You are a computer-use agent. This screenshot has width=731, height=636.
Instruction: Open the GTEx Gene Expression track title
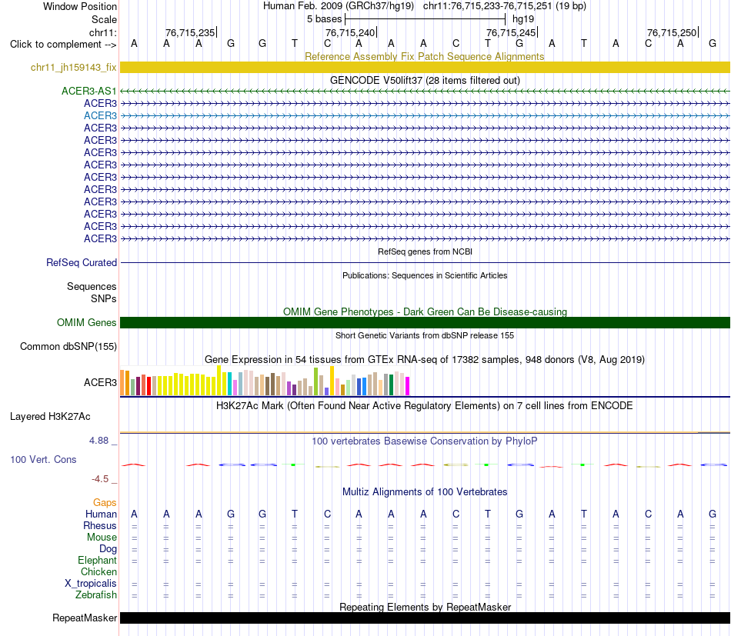click(x=425, y=360)
